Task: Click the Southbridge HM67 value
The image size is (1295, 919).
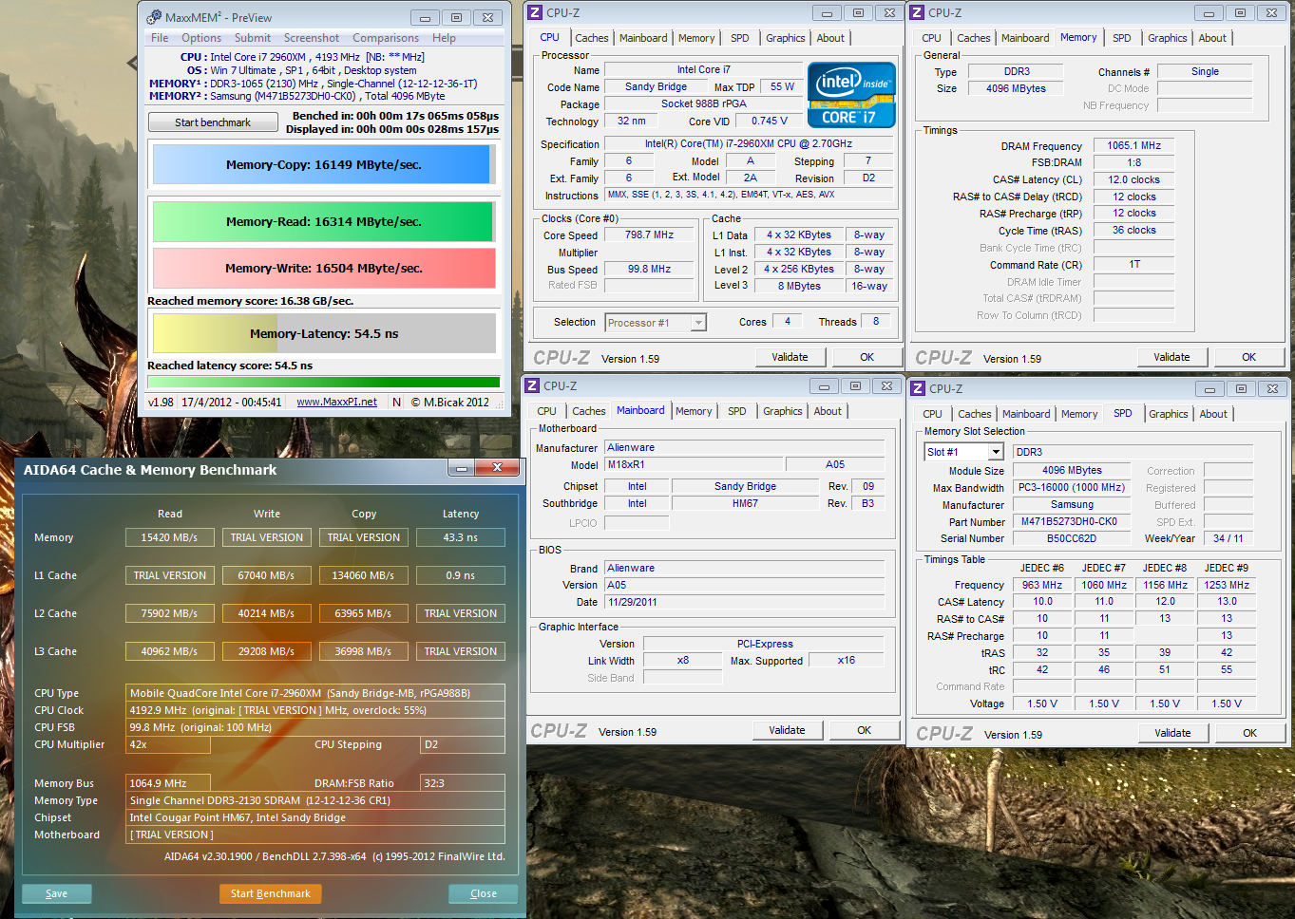Action: coord(746,503)
